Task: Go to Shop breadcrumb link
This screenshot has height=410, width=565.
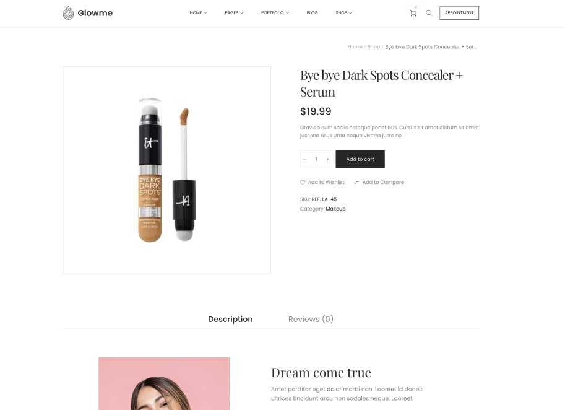Action: [x=374, y=47]
